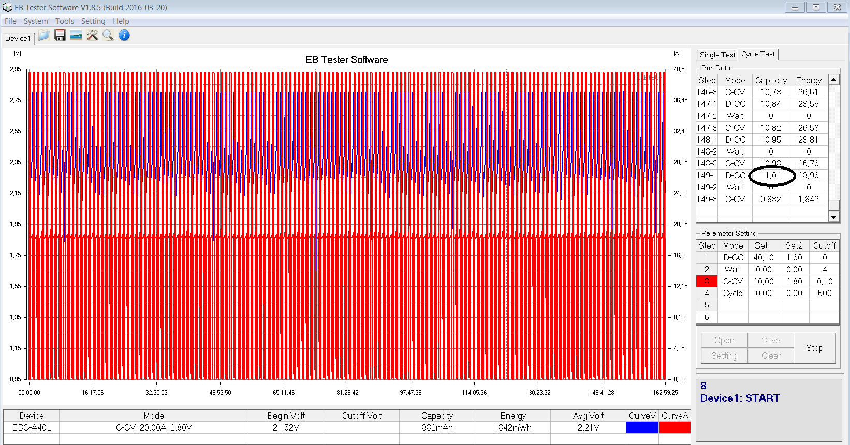Open the Help menu
The width and height of the screenshot is (850, 445).
pyautogui.click(x=121, y=21)
